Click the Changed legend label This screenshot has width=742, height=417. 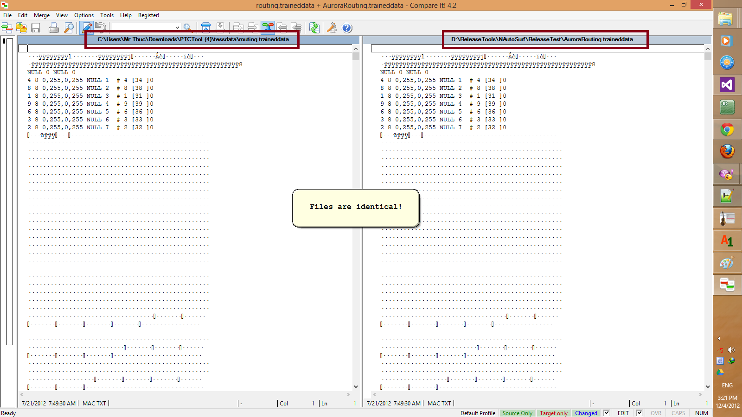(x=586, y=413)
